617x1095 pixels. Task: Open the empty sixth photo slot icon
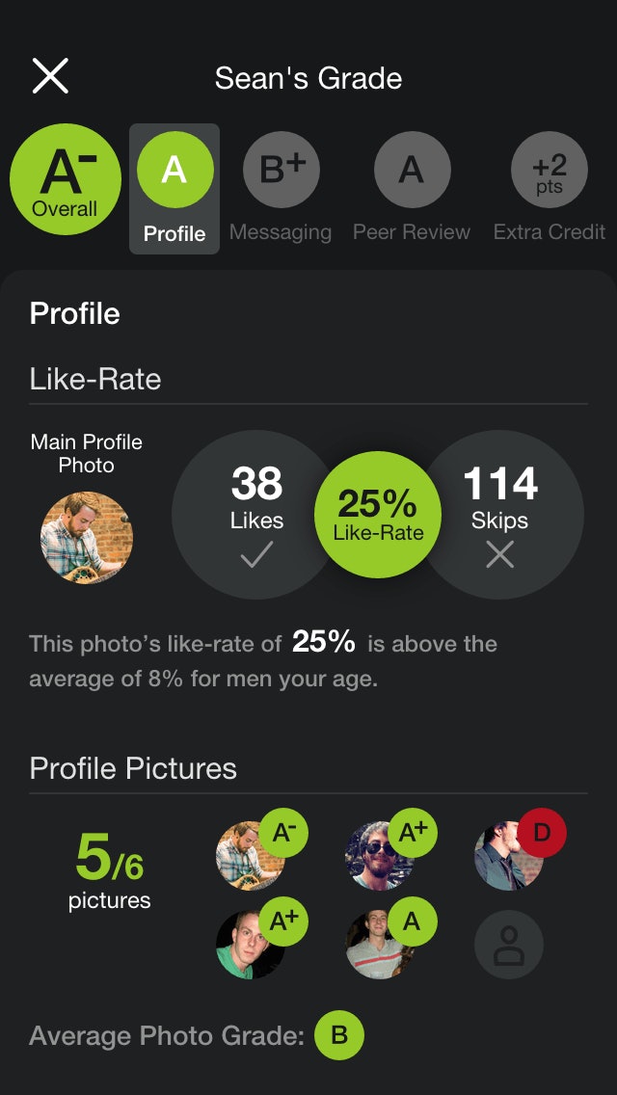click(509, 944)
